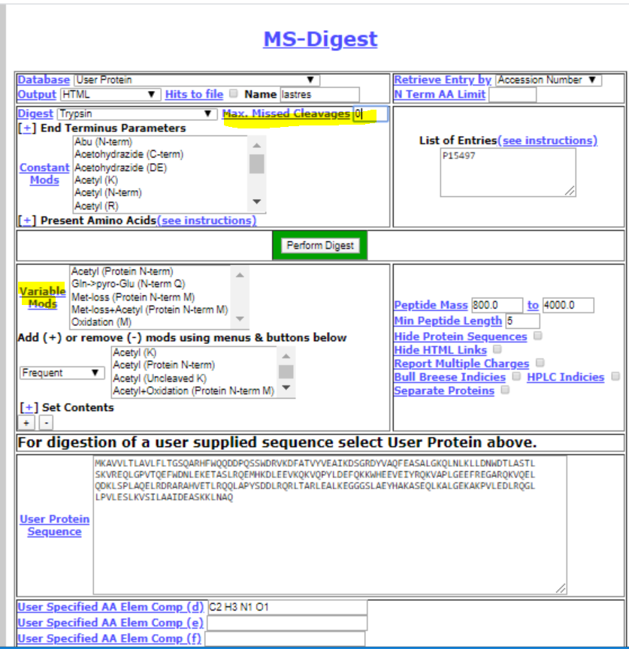The image size is (629, 649).
Task: Click the Max. Missed Cleavages input field
Action: coord(370,114)
